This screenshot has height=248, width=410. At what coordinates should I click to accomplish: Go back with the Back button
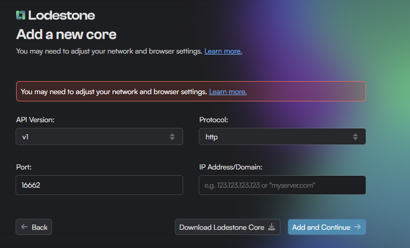tap(34, 227)
